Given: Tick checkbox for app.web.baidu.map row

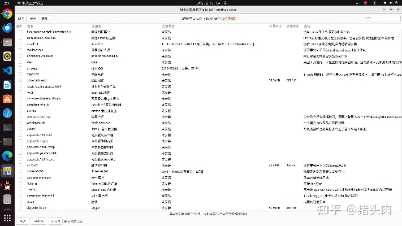Looking at the screenshot, I should pos(20,147).
